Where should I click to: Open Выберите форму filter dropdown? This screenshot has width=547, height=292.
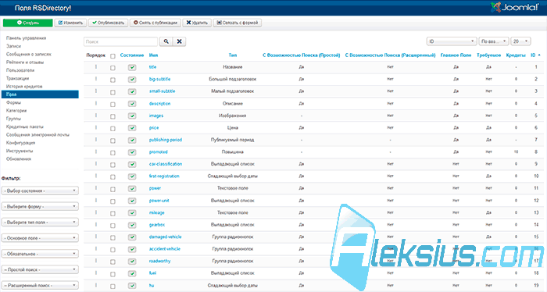pyautogui.click(x=40, y=206)
